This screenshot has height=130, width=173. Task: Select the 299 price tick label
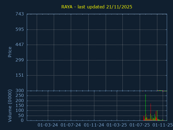pos(19,60)
